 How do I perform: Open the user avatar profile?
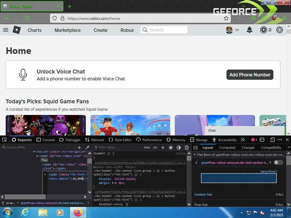229,30
